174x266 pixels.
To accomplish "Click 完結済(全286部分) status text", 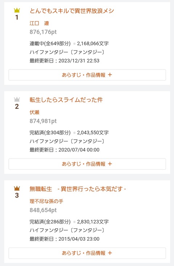I will coord(50,222).
